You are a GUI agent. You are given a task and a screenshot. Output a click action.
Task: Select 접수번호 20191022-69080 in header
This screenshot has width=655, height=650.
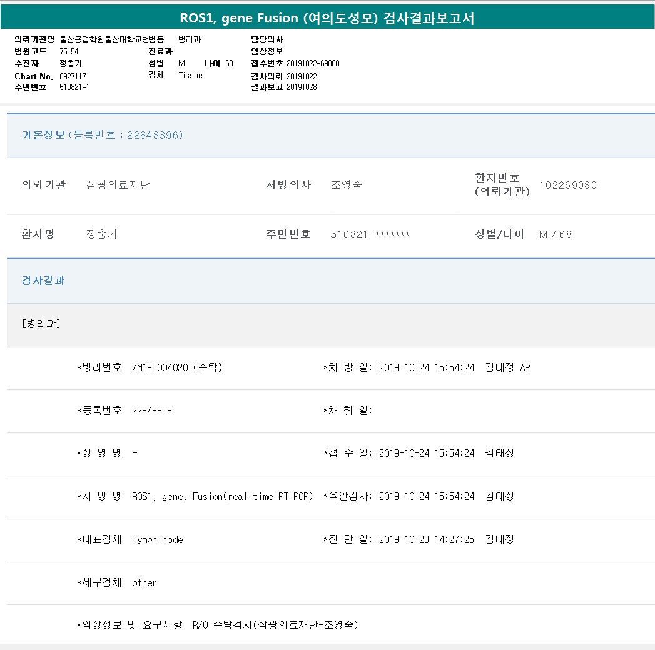pos(313,63)
